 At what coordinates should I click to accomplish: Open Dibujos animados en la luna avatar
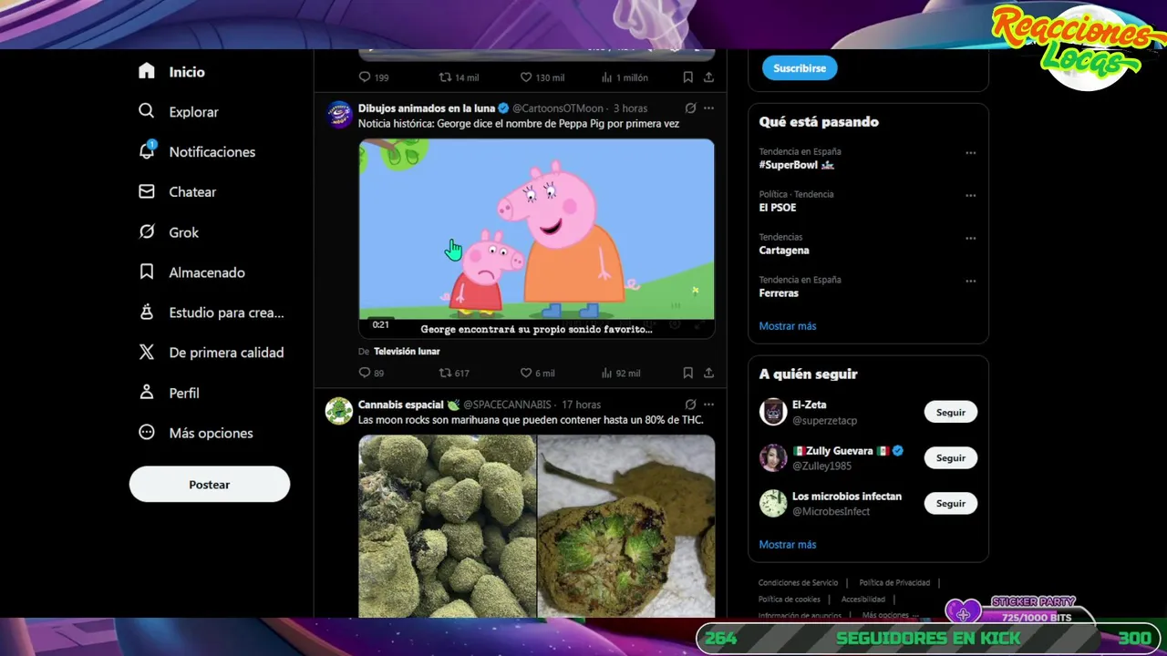click(x=339, y=115)
